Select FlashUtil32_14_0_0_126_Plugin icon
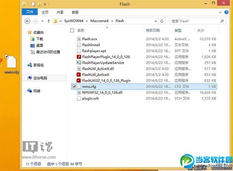The image size is (233, 171). (79, 80)
